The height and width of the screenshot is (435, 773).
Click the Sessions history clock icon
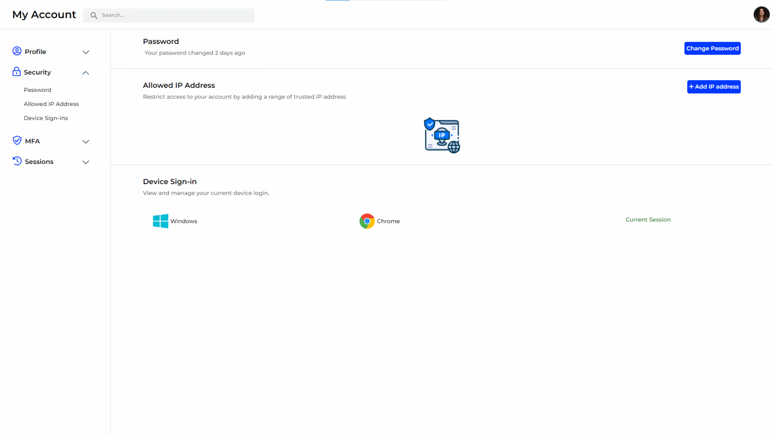[17, 161]
